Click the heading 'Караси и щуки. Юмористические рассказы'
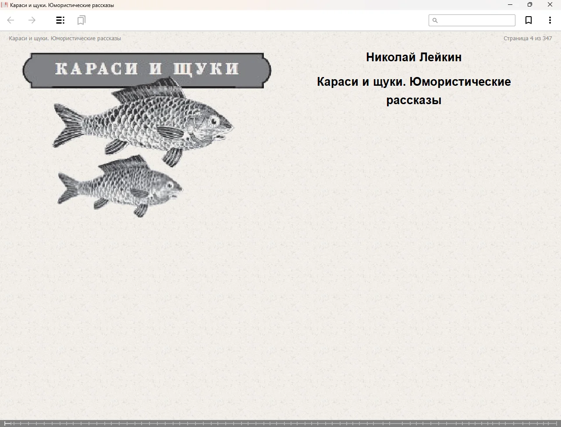This screenshot has width=561, height=427. coord(413,91)
